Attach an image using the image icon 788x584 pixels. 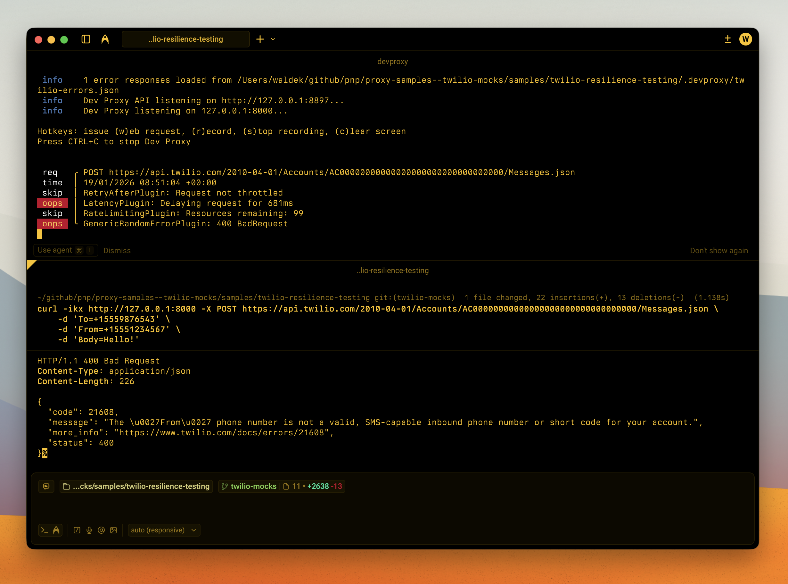coord(113,530)
